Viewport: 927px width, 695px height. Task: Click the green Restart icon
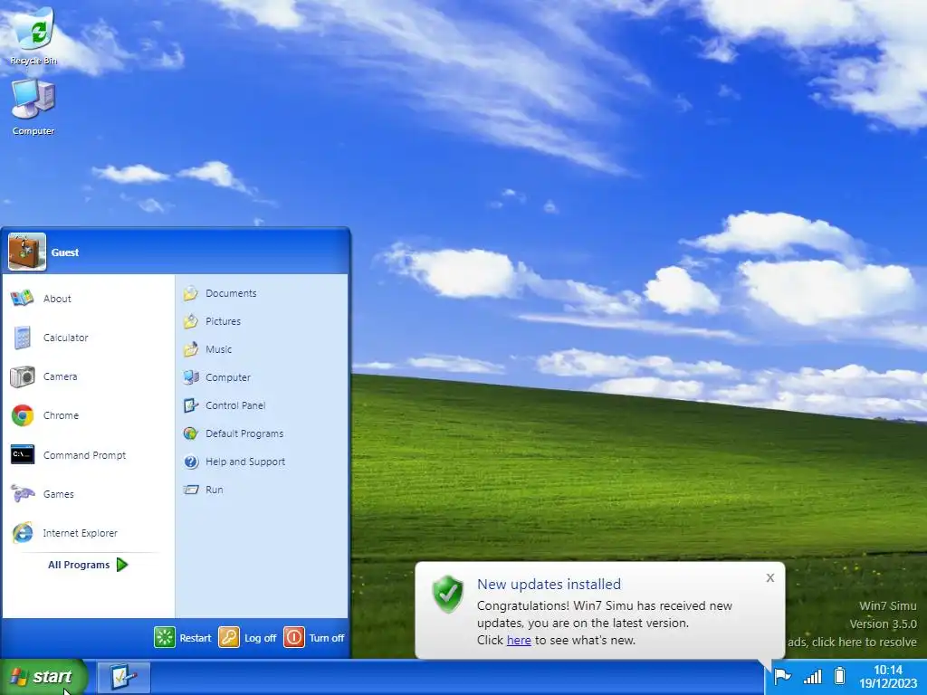click(x=165, y=638)
